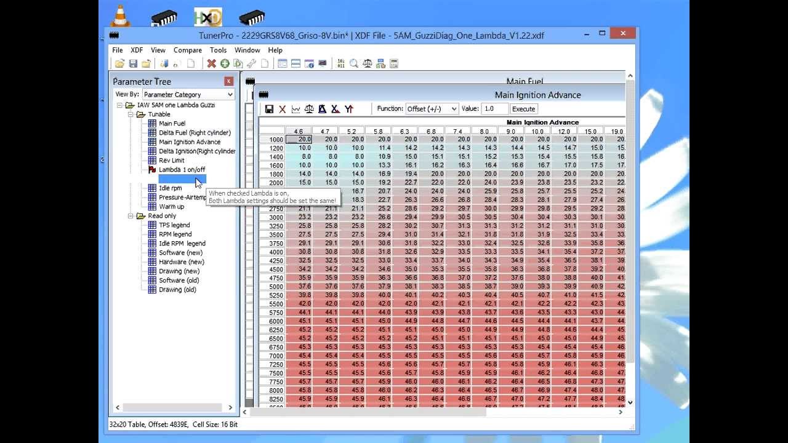The height and width of the screenshot is (443, 788).
Task: Collapse the Read only folder in tree
Action: click(x=131, y=216)
